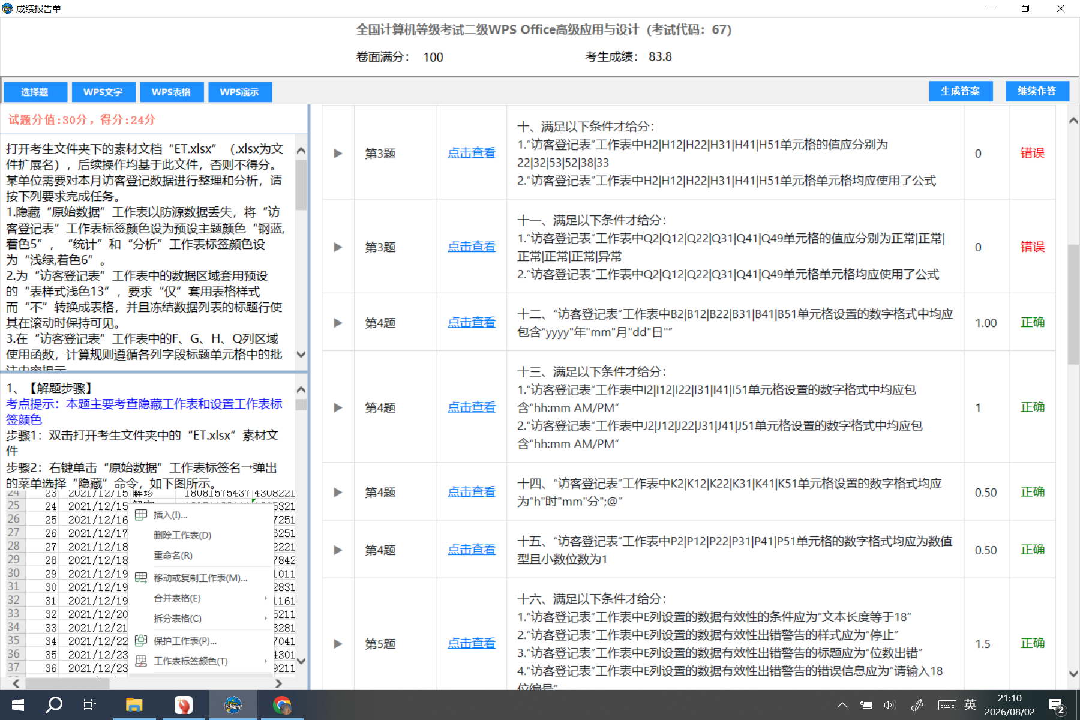Switch the 英 input method indicator
1080x720 pixels.
coord(970,704)
